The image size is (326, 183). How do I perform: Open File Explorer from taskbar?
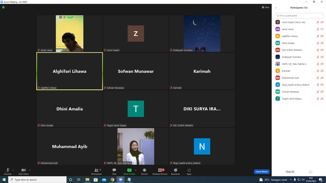[87, 179]
